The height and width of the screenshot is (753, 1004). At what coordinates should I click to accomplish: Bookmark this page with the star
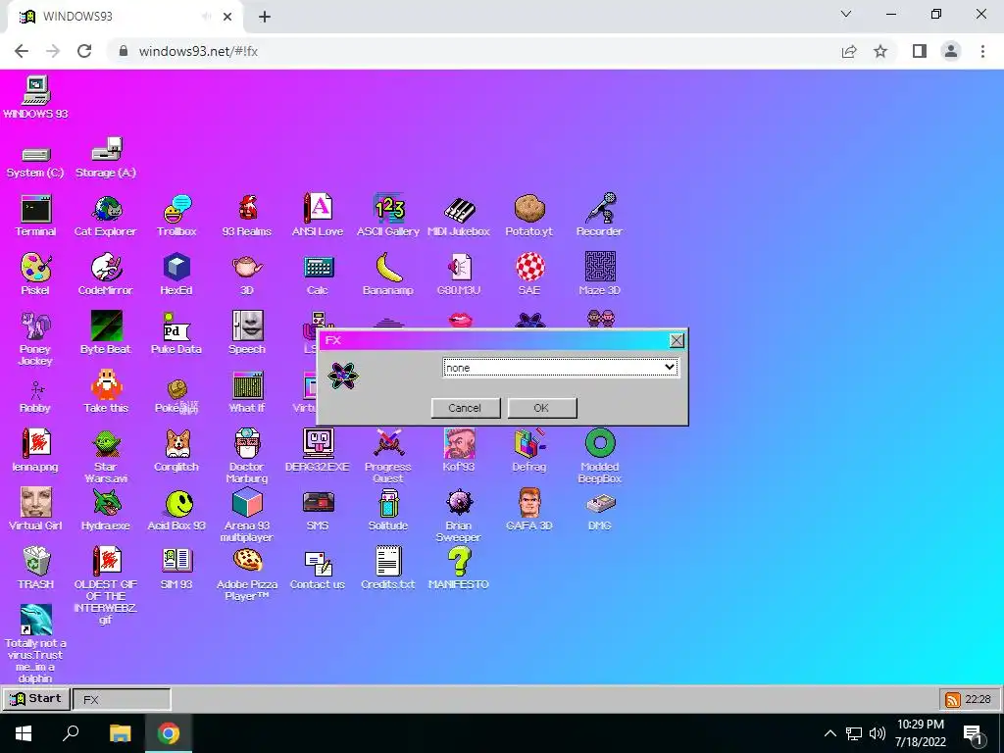pyautogui.click(x=880, y=51)
